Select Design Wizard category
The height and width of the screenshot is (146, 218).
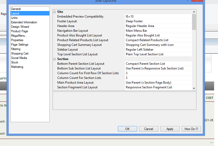point(20,27)
